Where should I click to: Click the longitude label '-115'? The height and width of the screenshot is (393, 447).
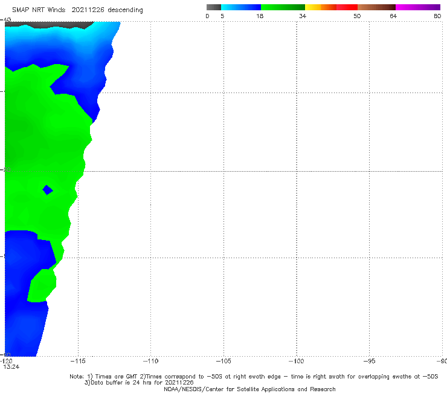point(78,361)
